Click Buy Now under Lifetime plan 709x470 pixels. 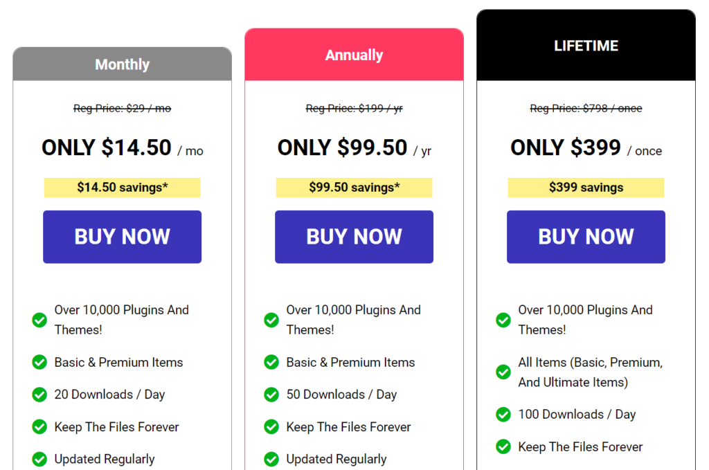586,237
